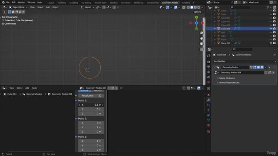Open the Edit menu

13,3
